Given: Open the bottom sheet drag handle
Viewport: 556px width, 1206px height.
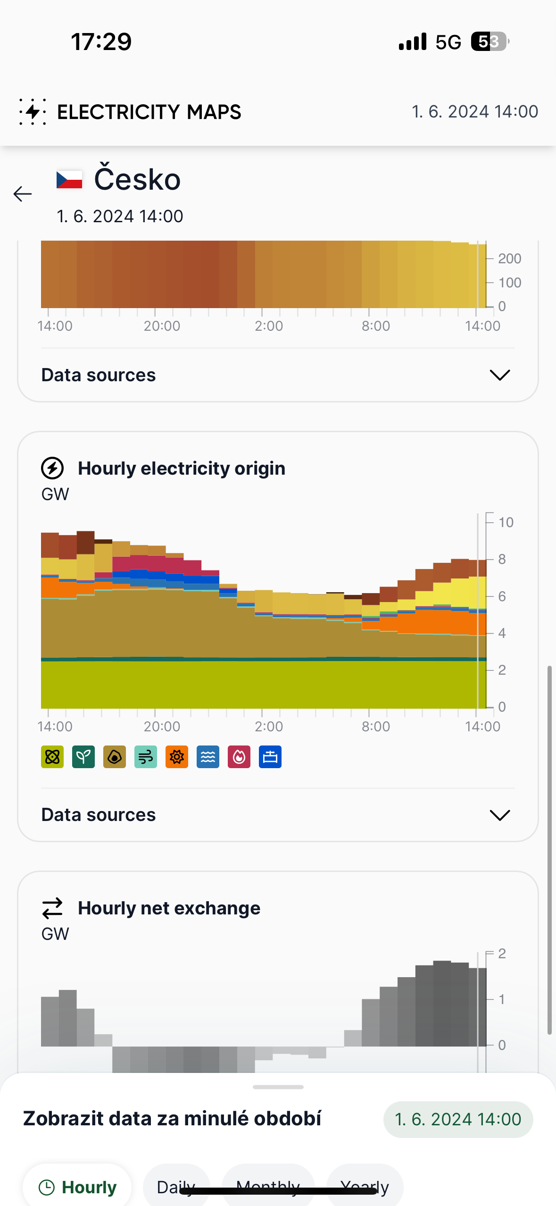Looking at the screenshot, I should pos(278,1086).
